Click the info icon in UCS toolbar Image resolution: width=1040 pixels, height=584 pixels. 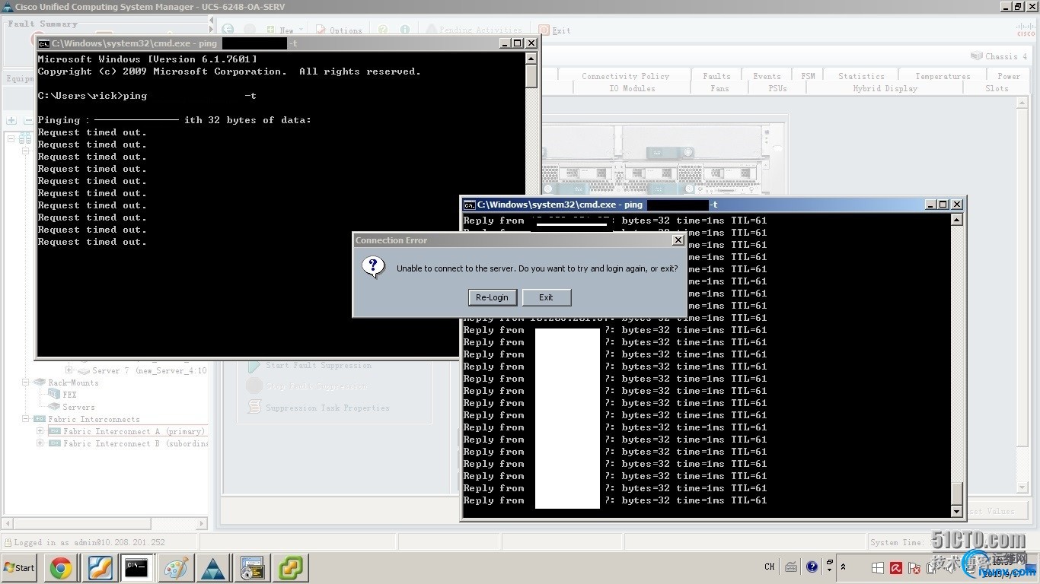pos(405,30)
